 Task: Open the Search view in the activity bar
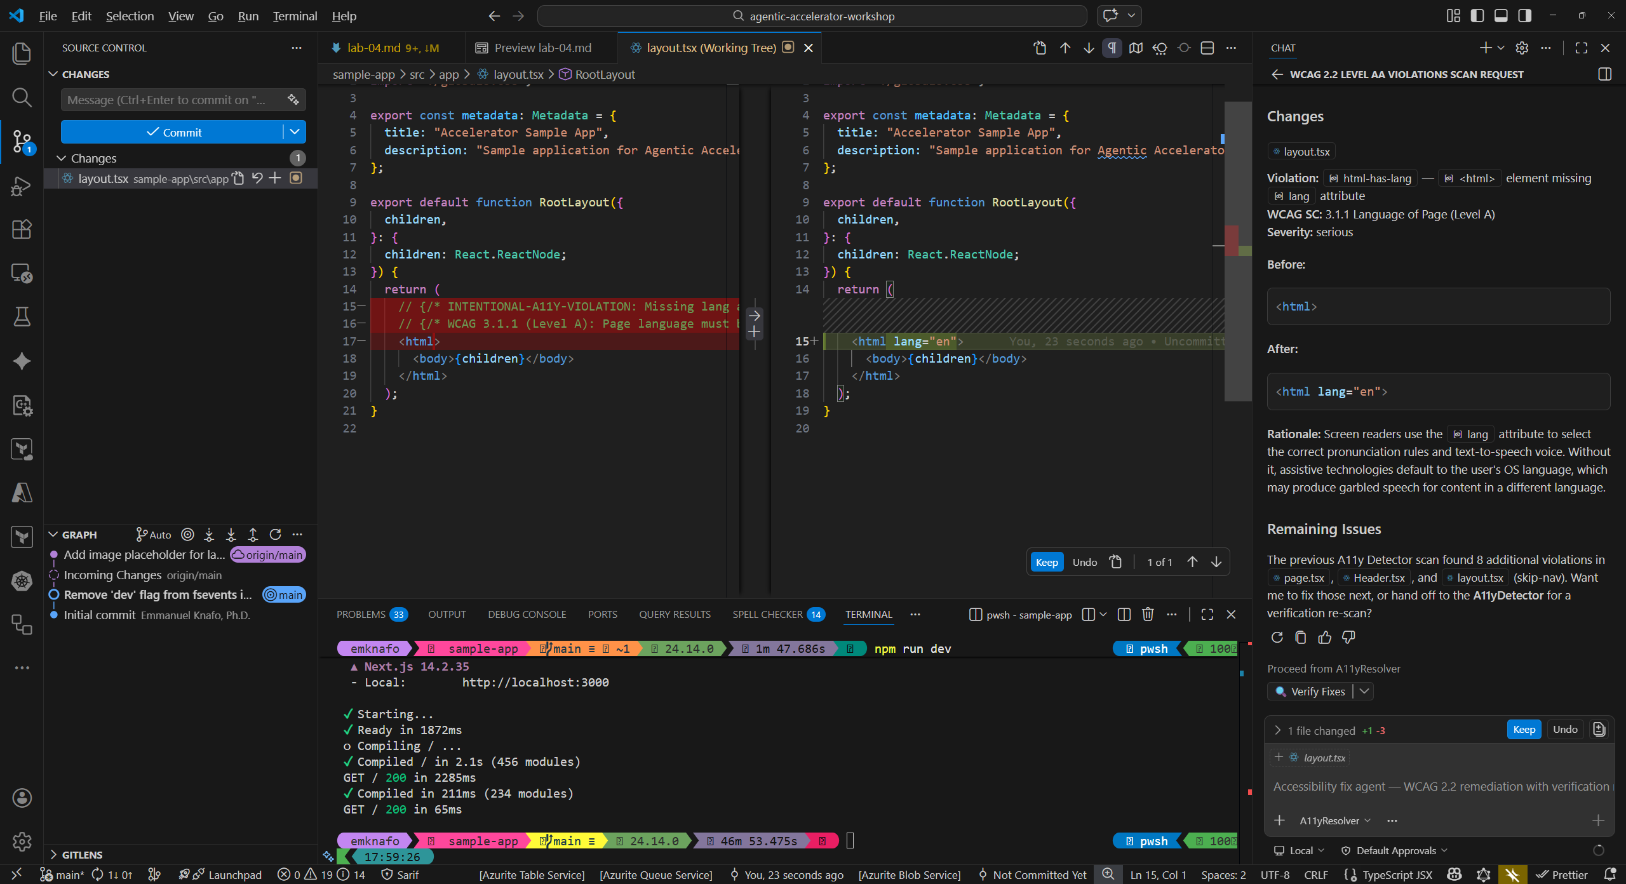pyautogui.click(x=22, y=98)
